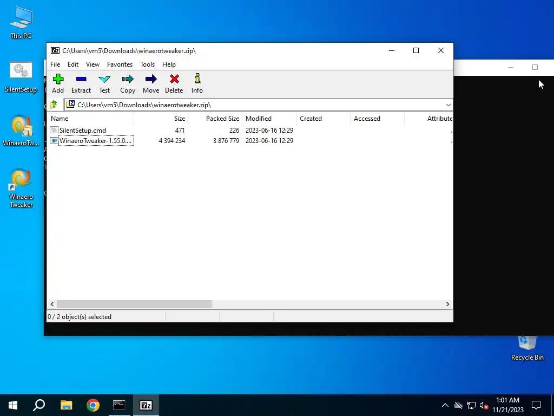
Task: Go up one folder level icon
Action: pos(54,105)
